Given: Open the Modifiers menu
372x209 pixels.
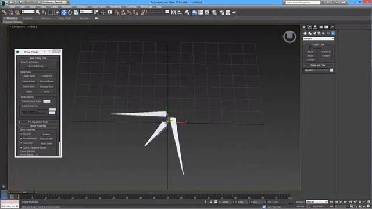Looking at the screenshot, I should pos(67,6).
